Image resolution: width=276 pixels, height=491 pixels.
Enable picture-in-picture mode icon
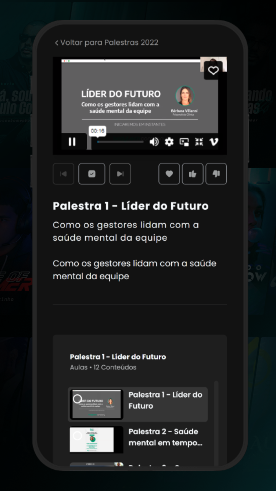184,142
